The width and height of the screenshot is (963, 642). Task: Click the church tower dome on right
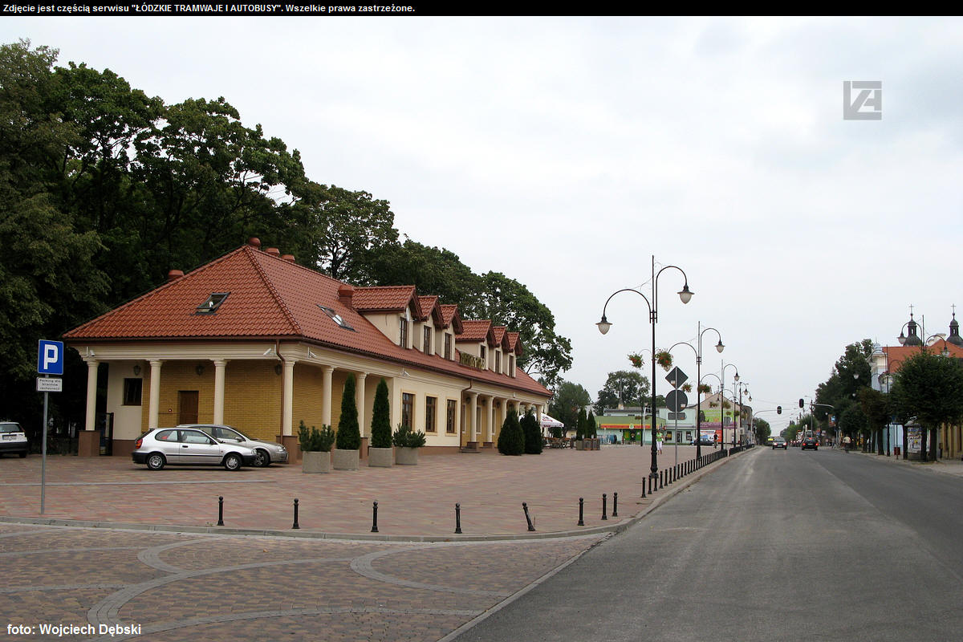point(911,329)
